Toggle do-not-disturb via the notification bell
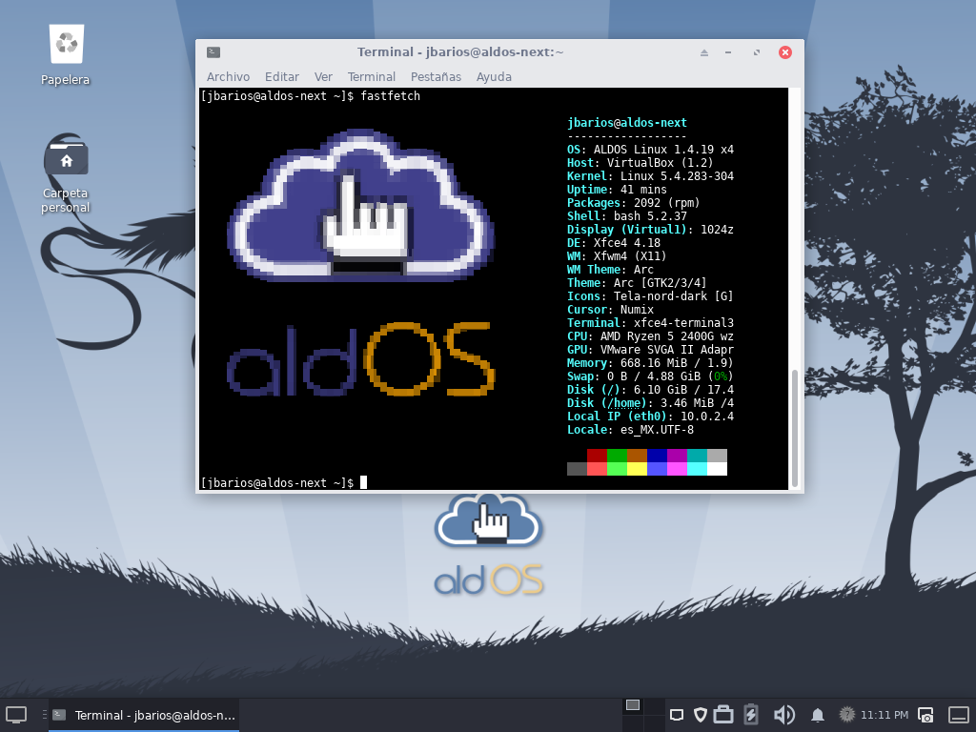 (818, 715)
